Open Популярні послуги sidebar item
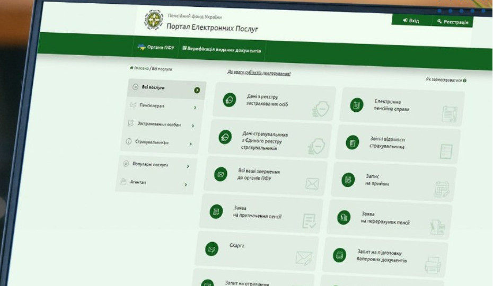This screenshot has height=286, width=493. click(x=157, y=164)
